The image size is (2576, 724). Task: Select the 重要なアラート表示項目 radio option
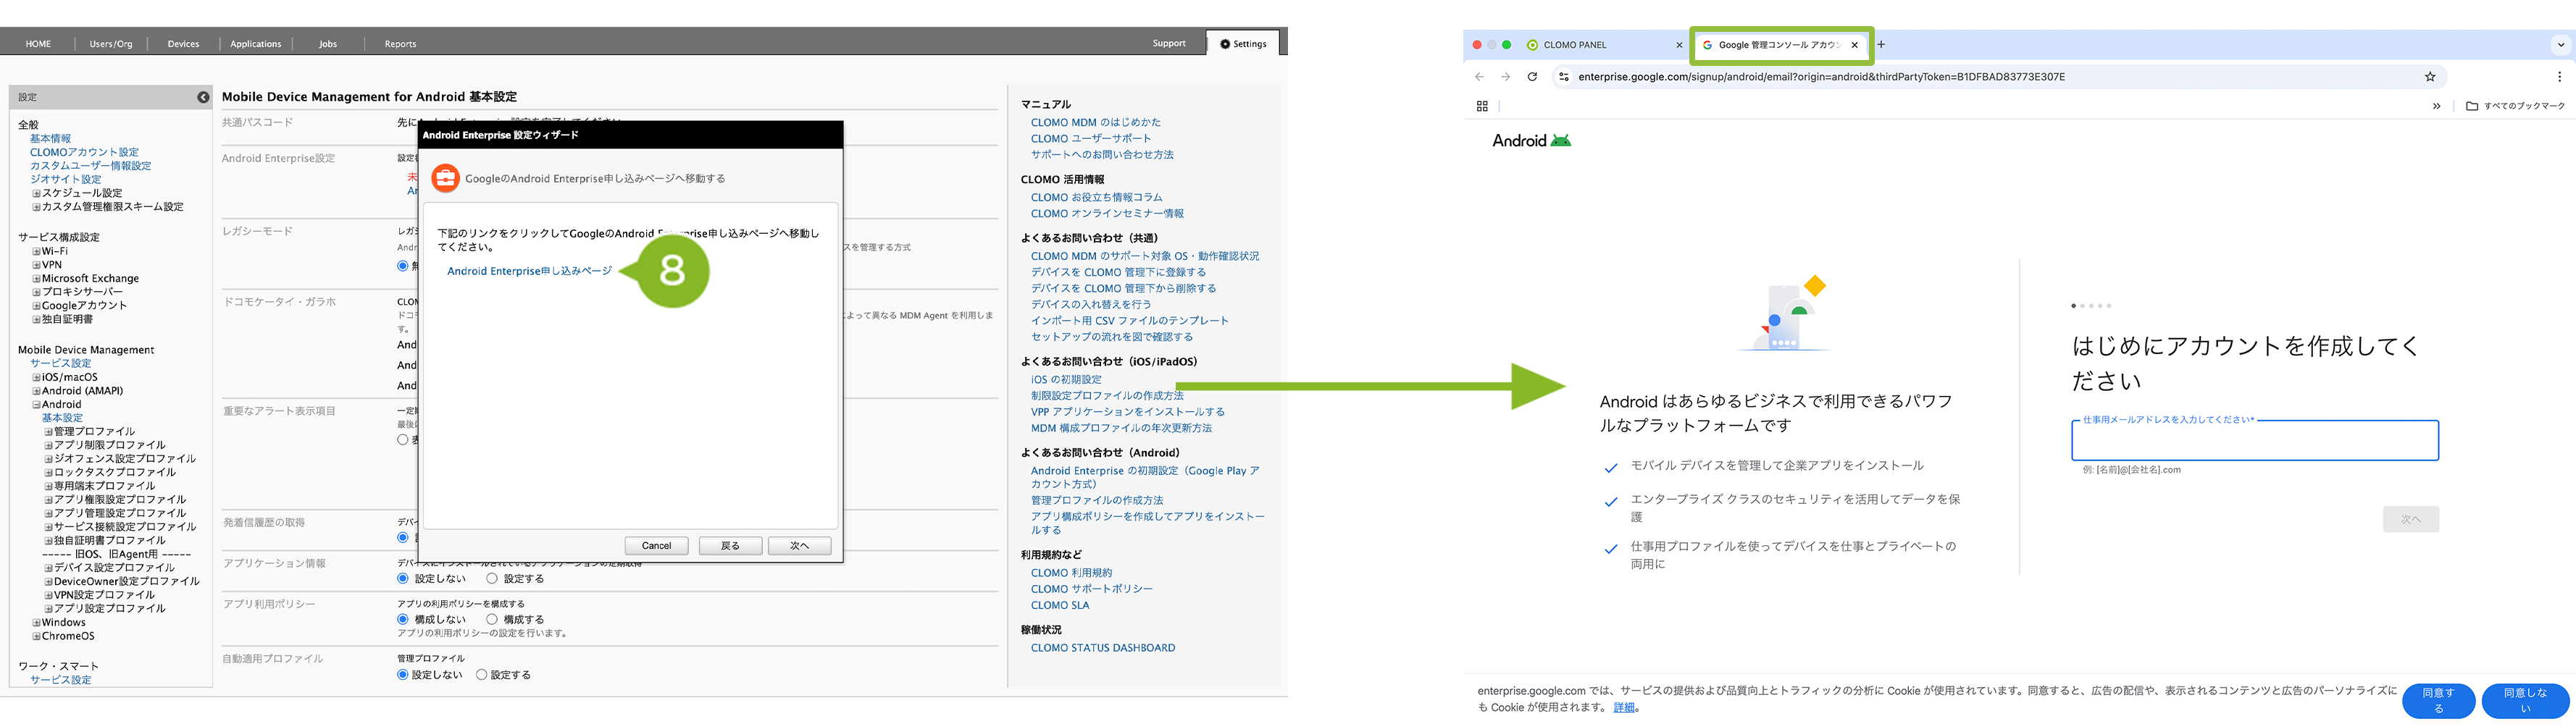[x=403, y=439]
